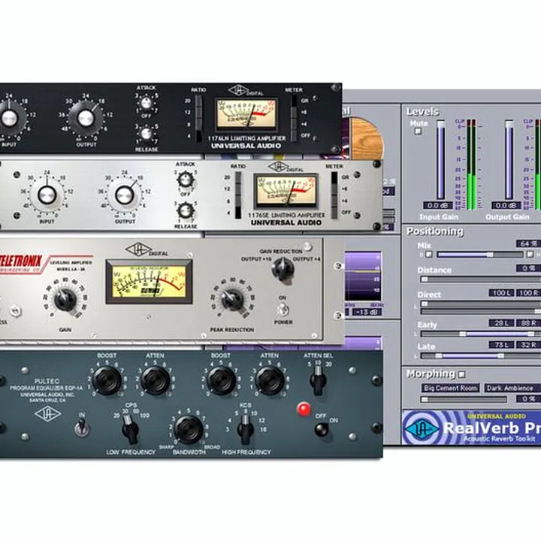
Task: Click the Peak Reduction knob on the LA-2A
Action: click(x=232, y=300)
